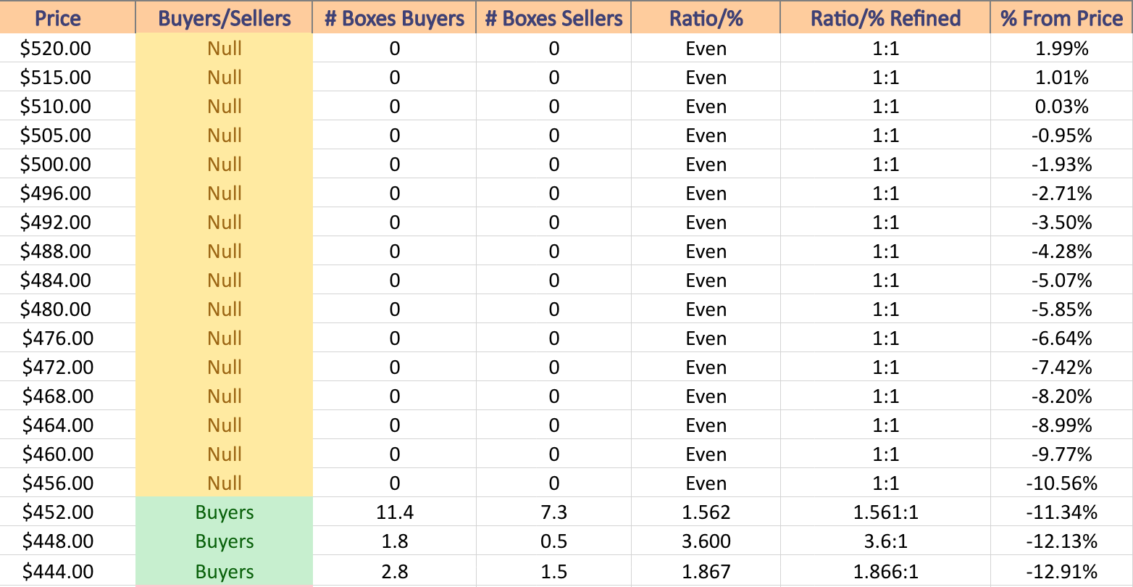Click the -10.56% from price cell
This screenshot has height=587, width=1133.
1062,483
